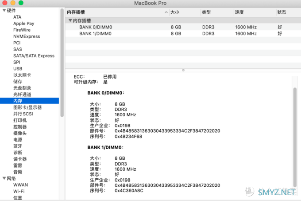Select 诊断 sidebar item
Screen dimensions: 301x201
point(18,153)
